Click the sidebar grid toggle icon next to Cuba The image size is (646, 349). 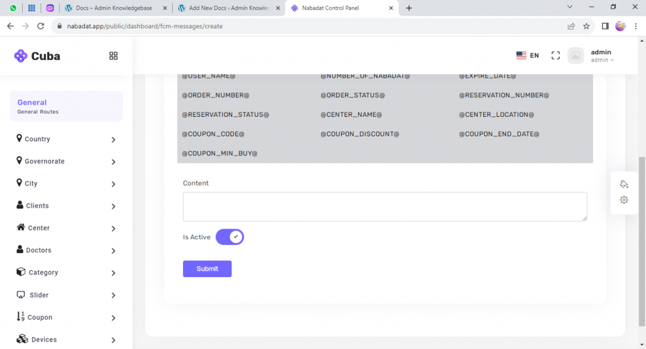114,56
